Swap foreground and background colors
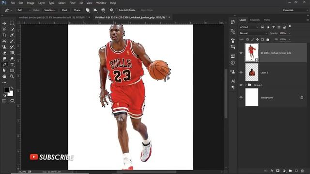 (12, 87)
